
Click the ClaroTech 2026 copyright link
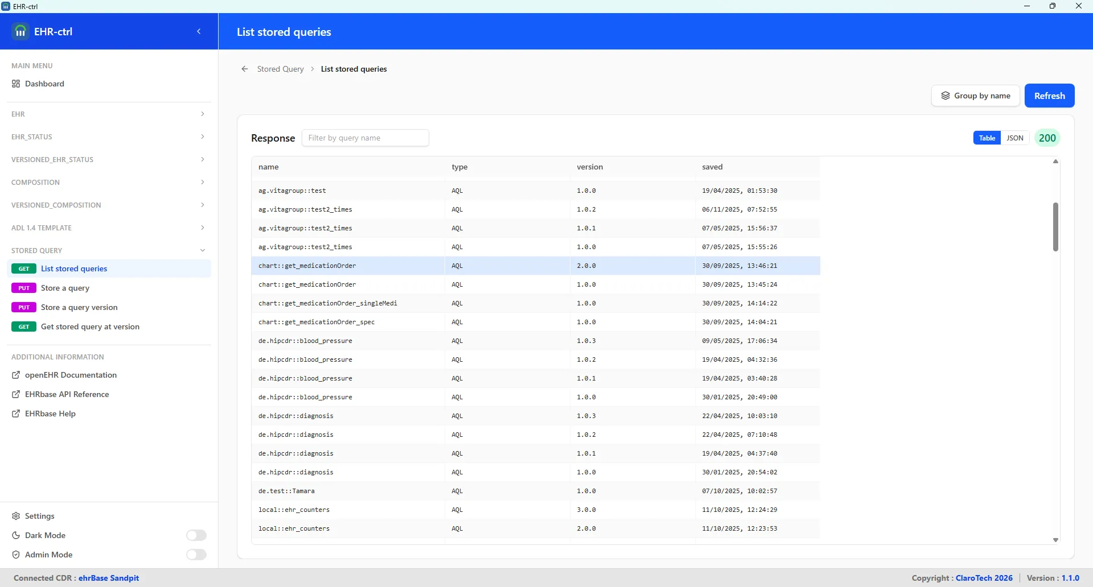(984, 578)
